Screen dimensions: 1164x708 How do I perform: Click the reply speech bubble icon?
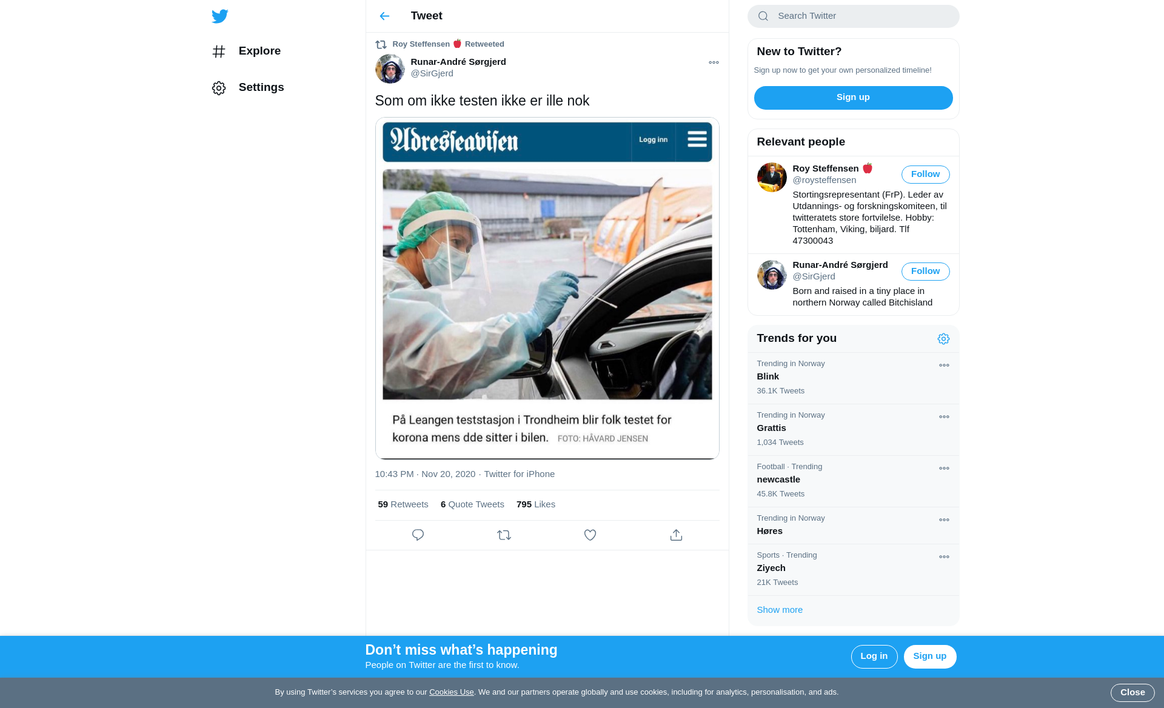pyautogui.click(x=418, y=535)
